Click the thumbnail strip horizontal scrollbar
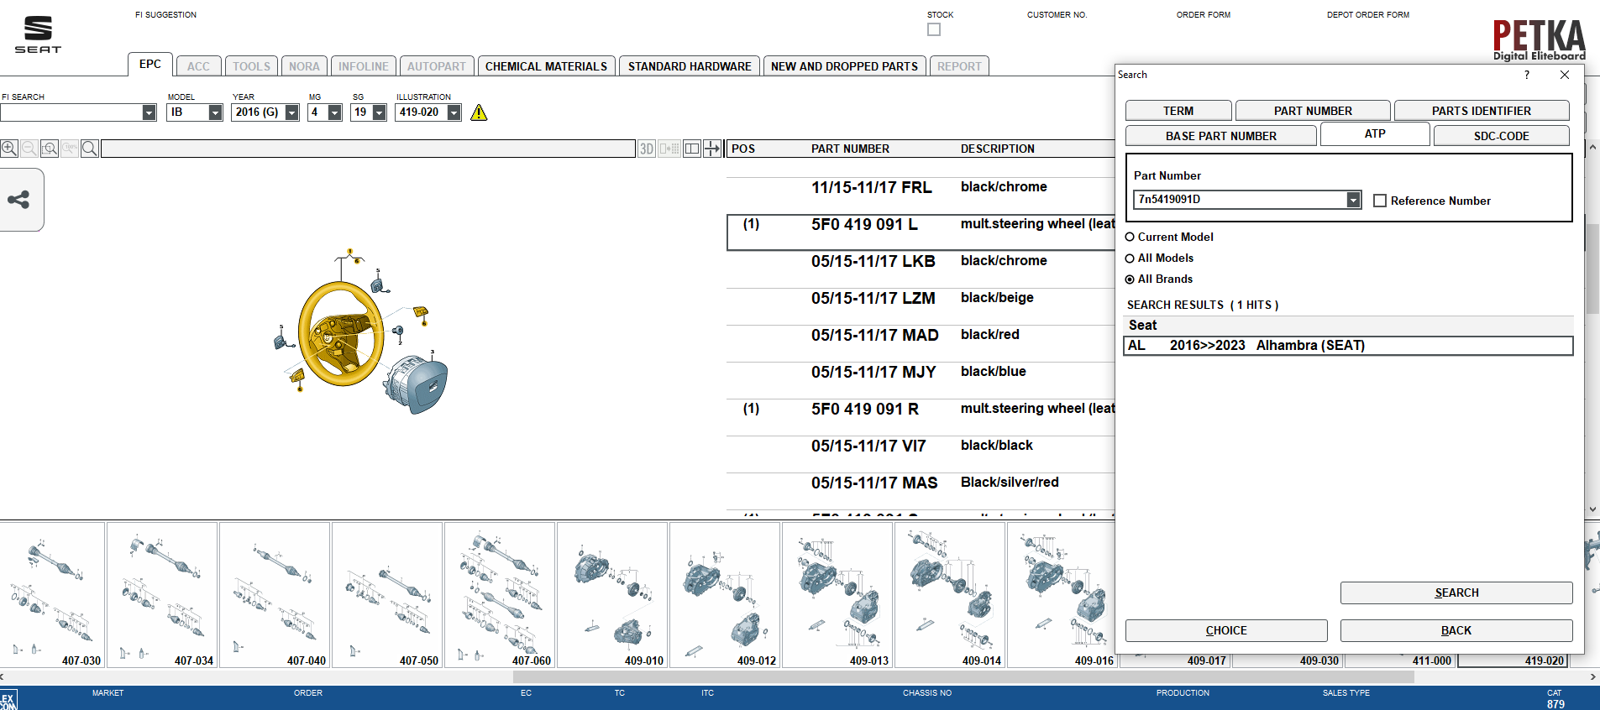1600x710 pixels. click(x=963, y=676)
